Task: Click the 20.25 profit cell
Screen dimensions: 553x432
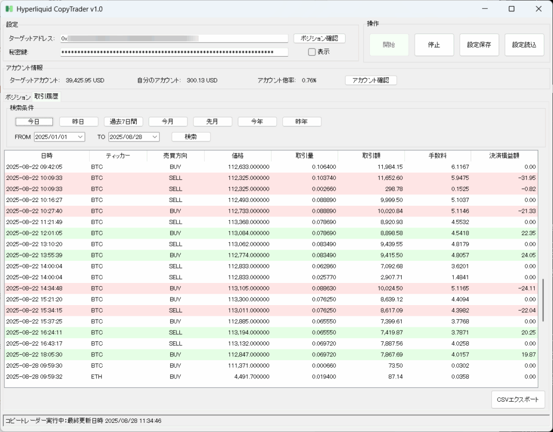Action: (x=504, y=333)
